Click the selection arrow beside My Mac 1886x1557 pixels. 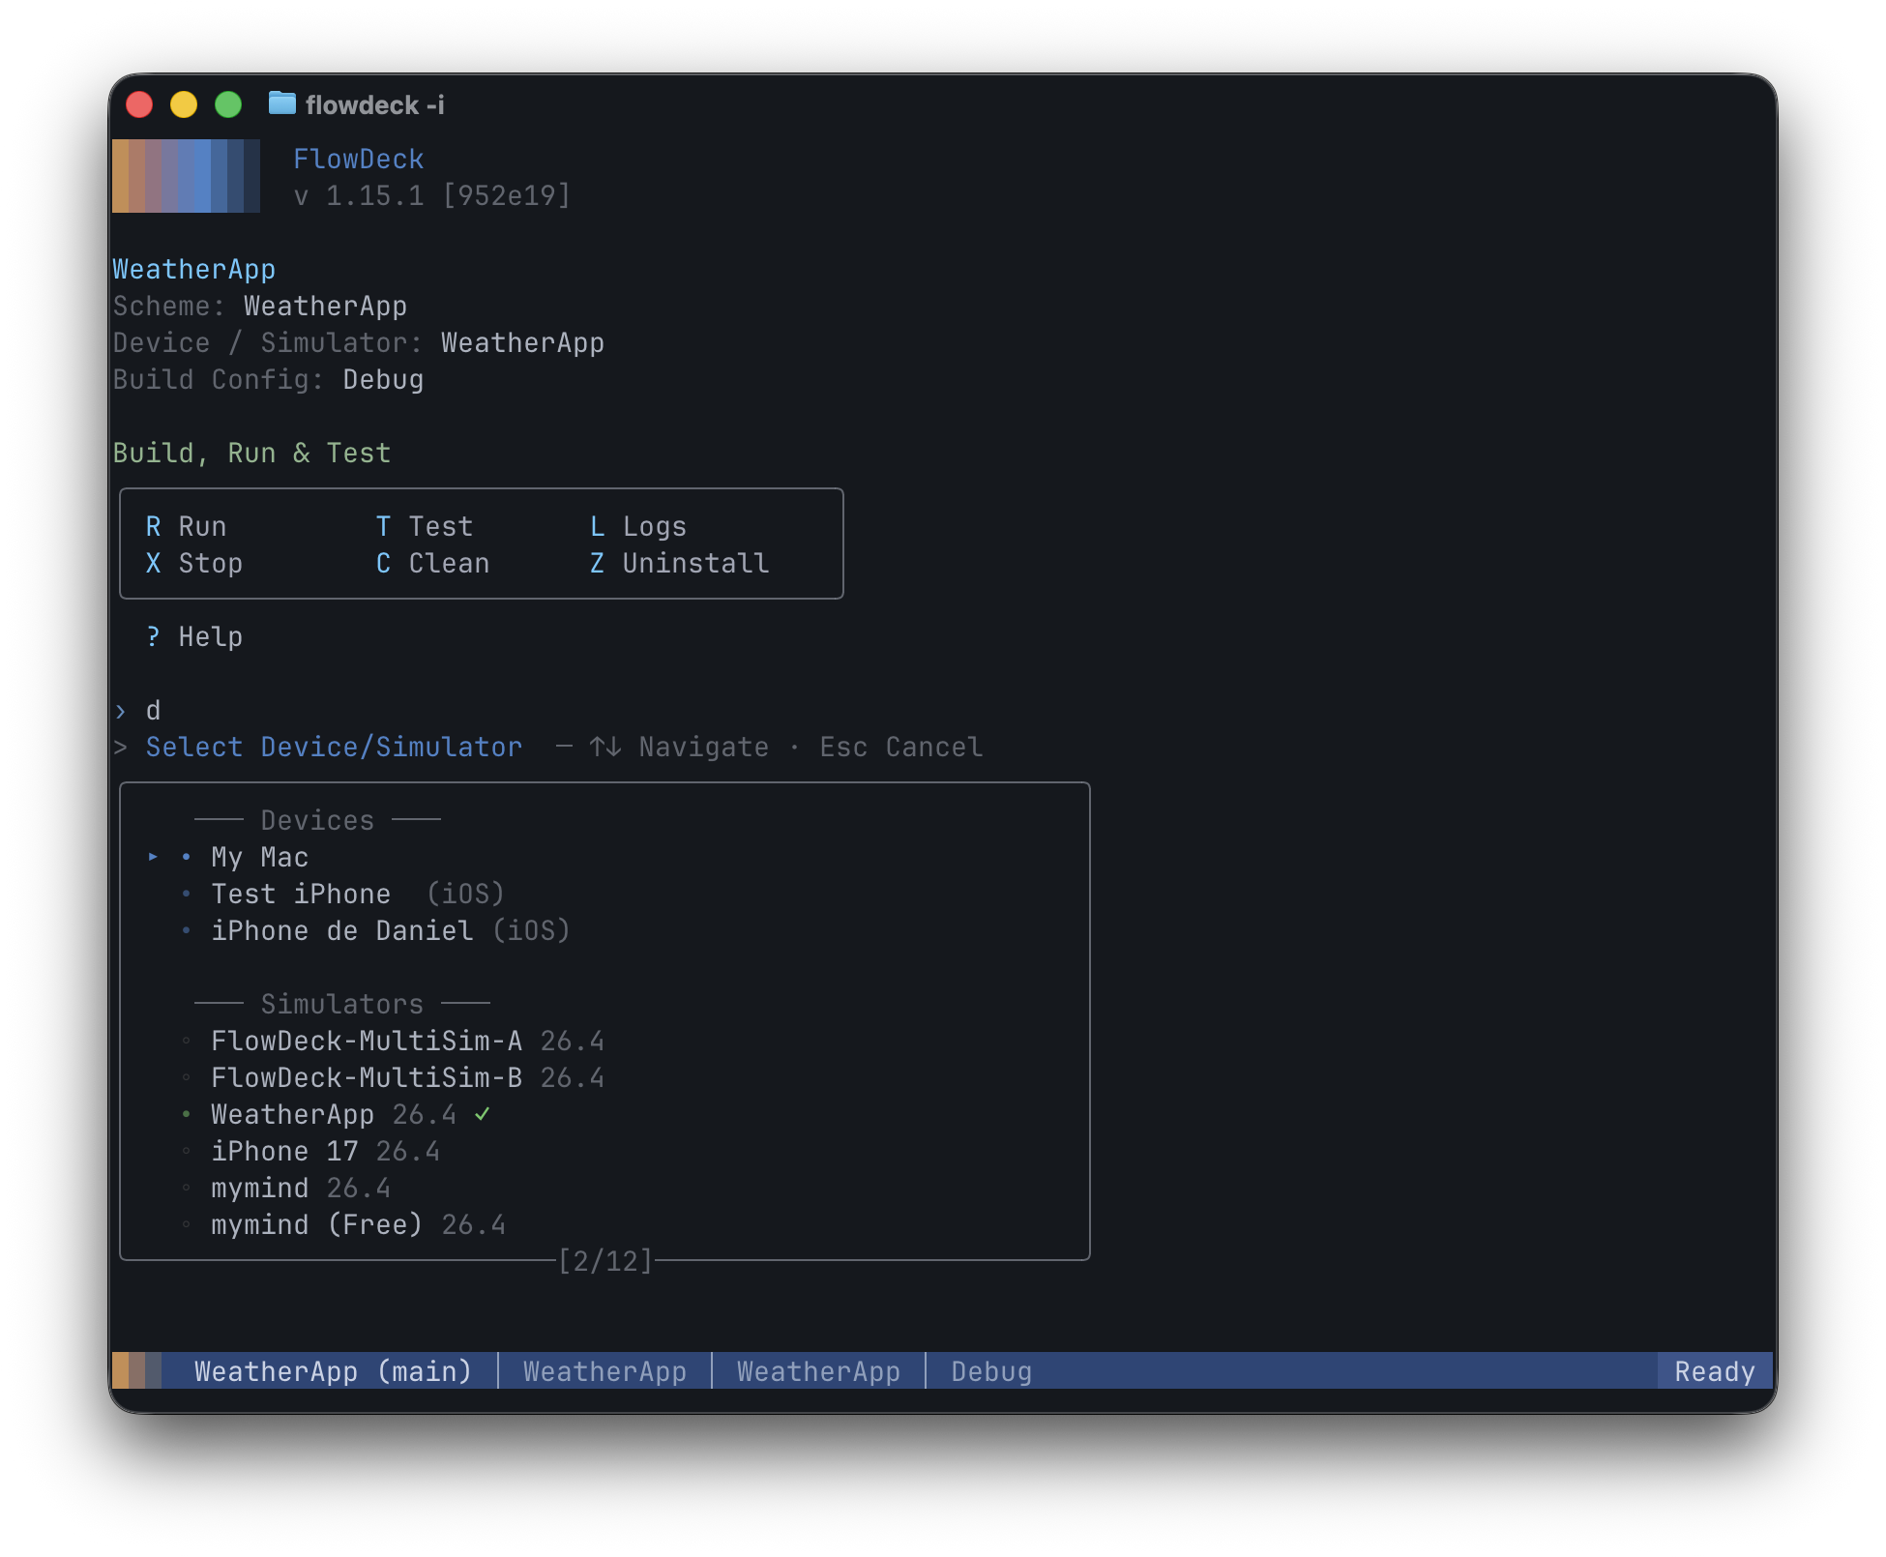(153, 857)
